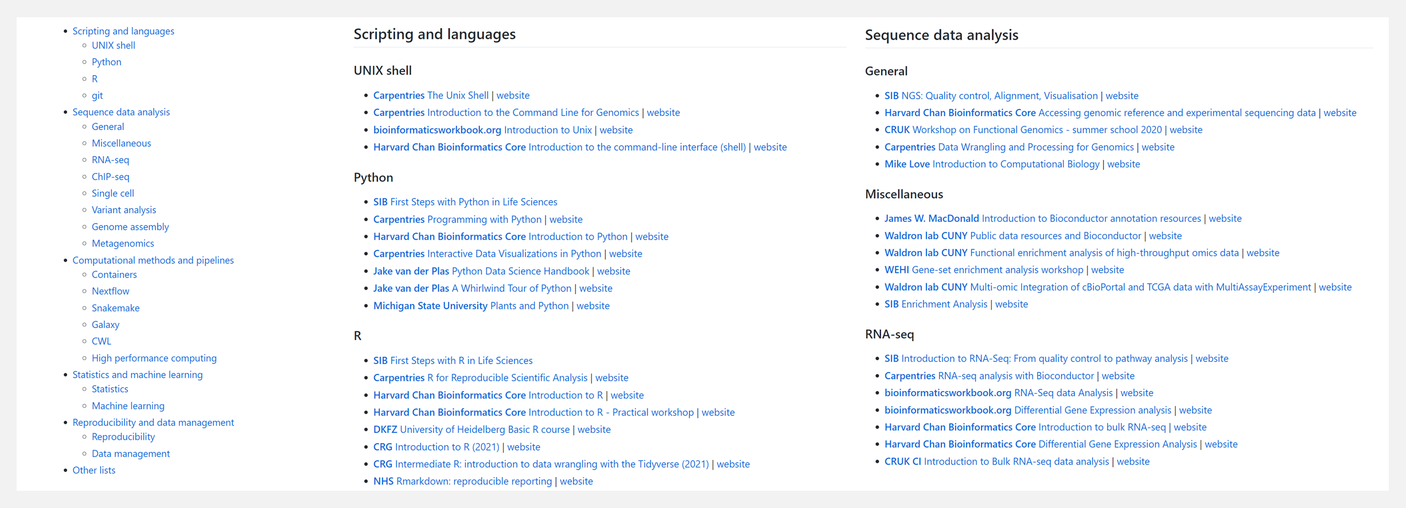
Task: Open Introduction to Bioconductor annotation resources link
Action: [1042, 218]
